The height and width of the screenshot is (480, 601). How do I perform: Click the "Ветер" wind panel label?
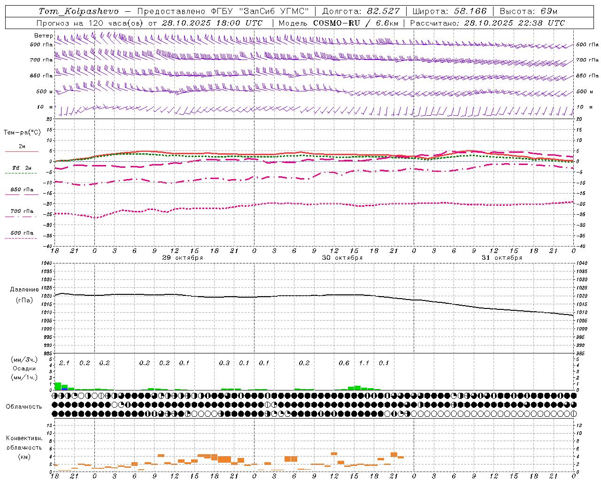(44, 36)
